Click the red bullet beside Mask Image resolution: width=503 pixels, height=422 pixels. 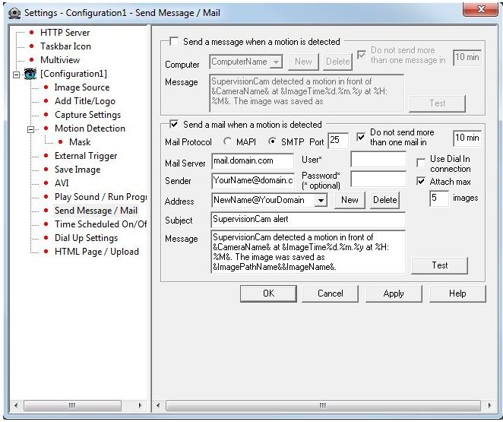coord(60,142)
